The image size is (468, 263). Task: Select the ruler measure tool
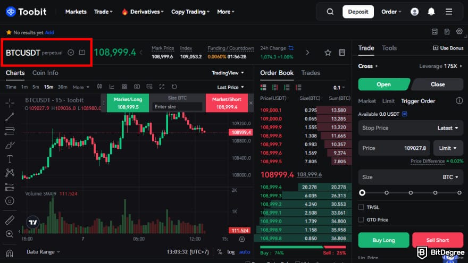tap(10, 220)
